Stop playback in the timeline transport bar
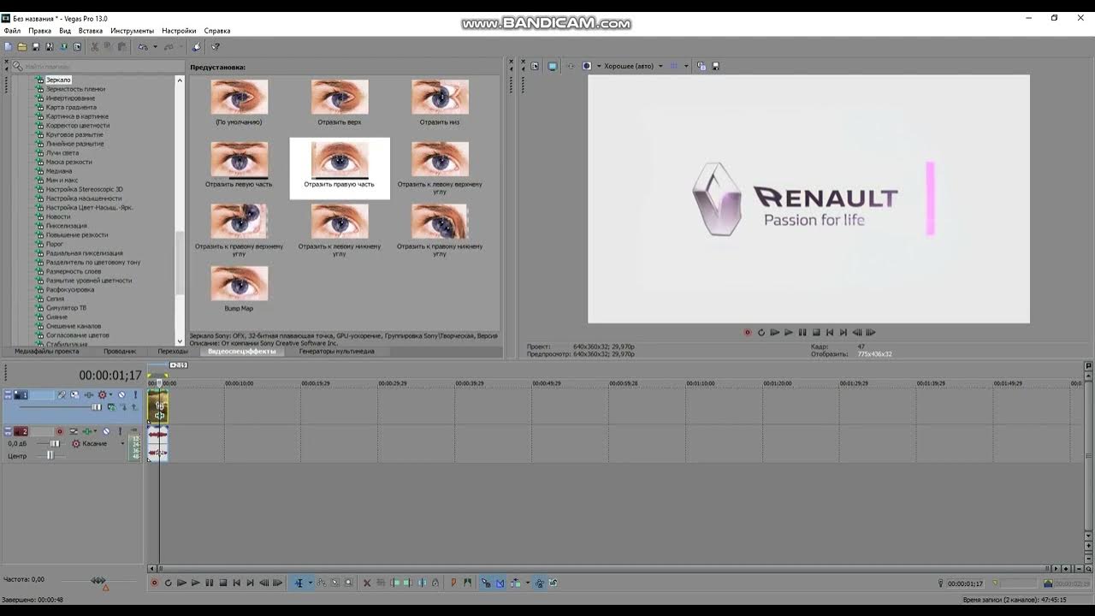This screenshot has width=1095, height=616. pyautogui.click(x=223, y=583)
